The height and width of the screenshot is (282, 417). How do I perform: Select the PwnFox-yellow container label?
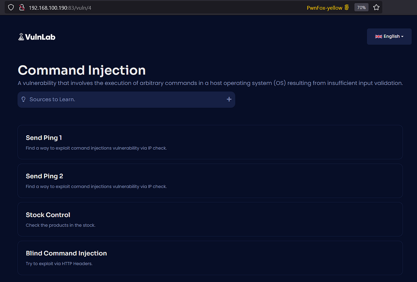tap(324, 7)
